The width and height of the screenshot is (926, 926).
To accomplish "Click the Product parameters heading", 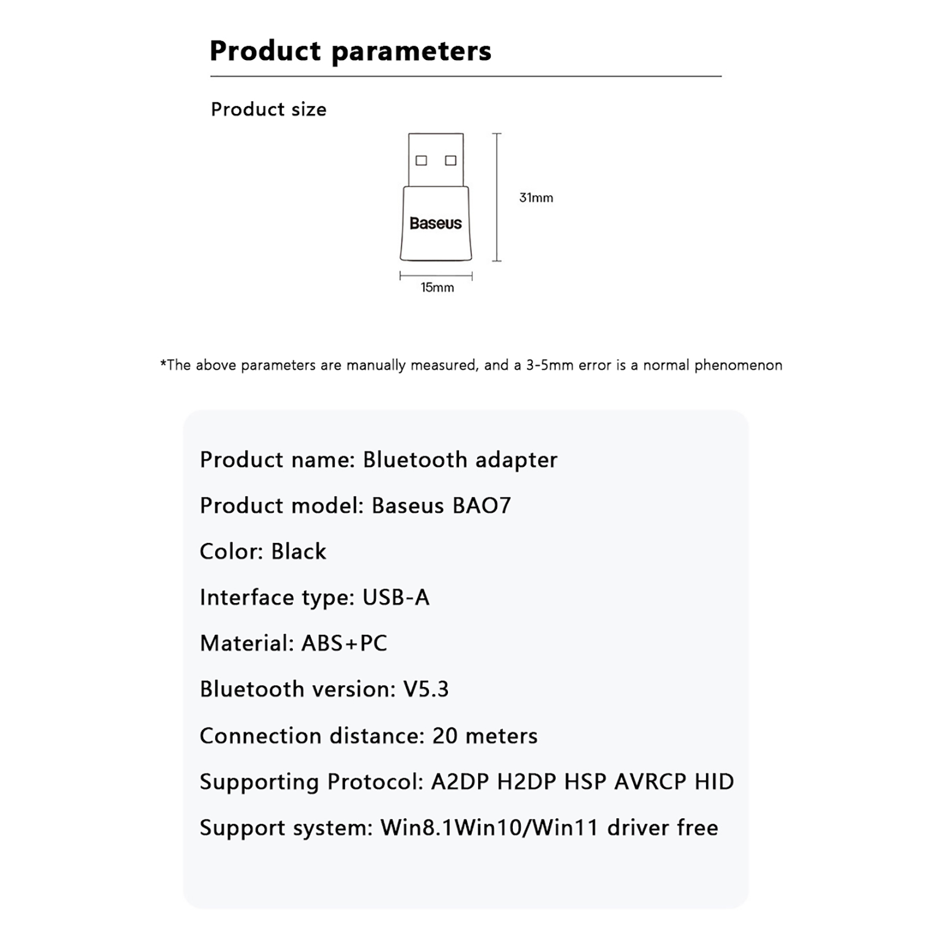I will (350, 51).
